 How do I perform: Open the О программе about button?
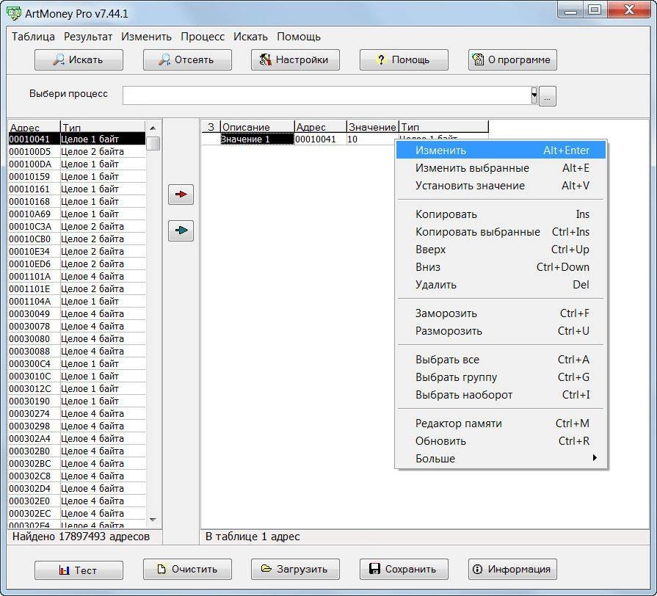click(512, 59)
